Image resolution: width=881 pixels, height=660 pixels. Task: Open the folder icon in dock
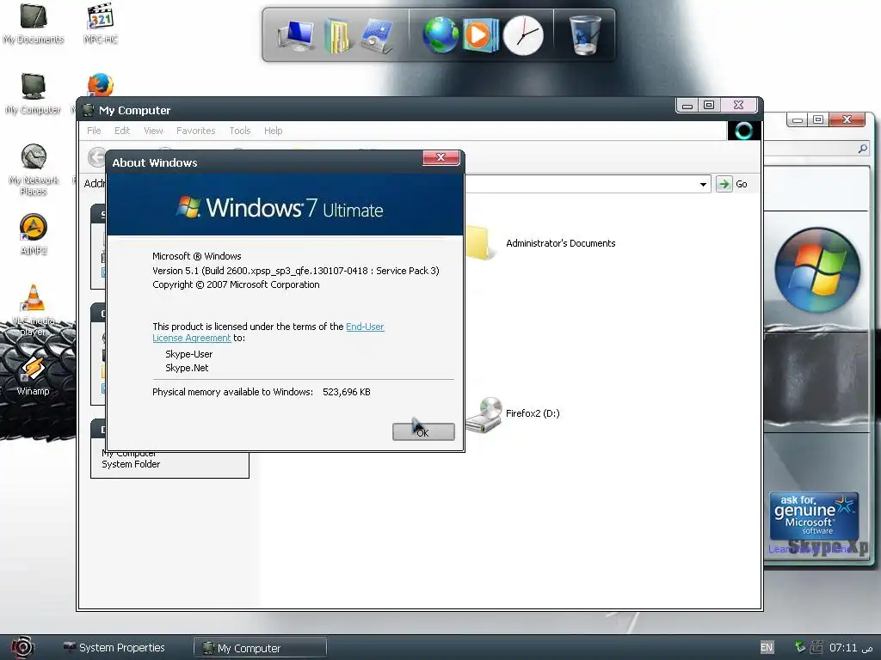[x=336, y=35]
